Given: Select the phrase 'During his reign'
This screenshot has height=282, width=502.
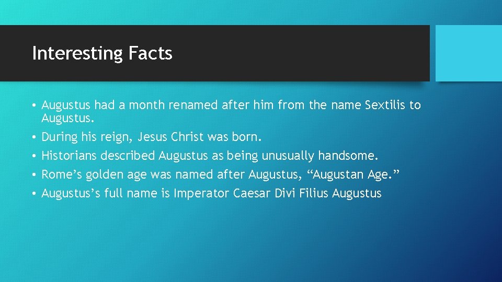Looking at the screenshot, I should click(86, 137).
